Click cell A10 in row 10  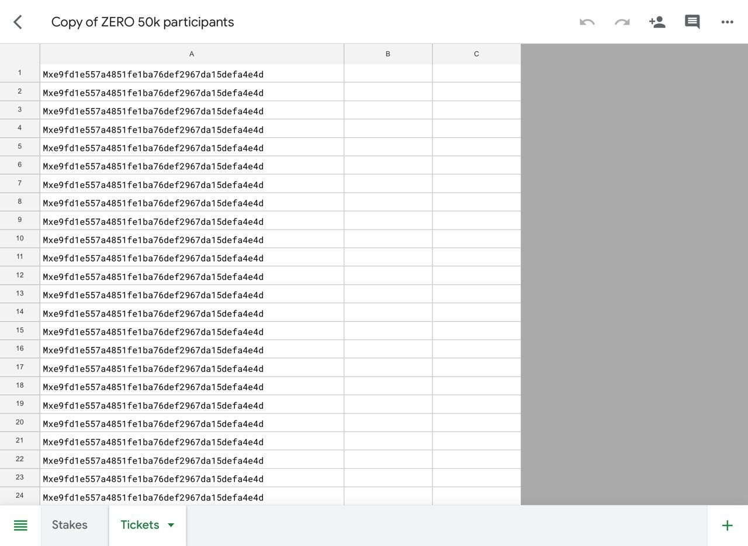[192, 239]
